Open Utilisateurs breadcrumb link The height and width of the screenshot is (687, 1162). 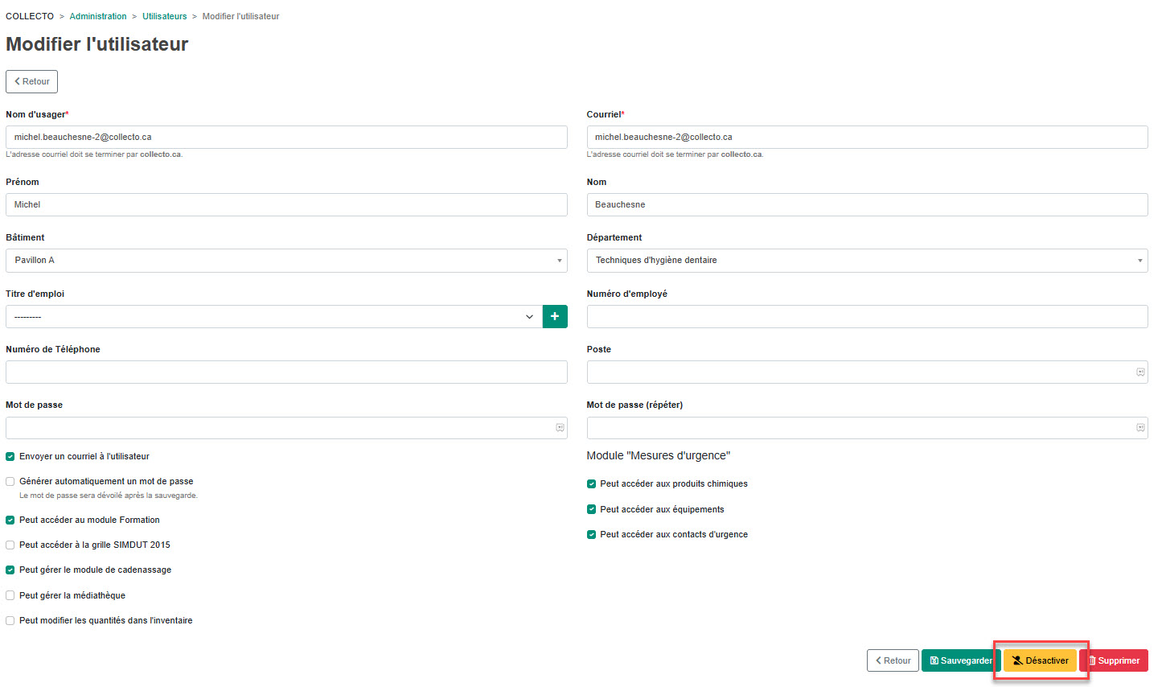164,16
